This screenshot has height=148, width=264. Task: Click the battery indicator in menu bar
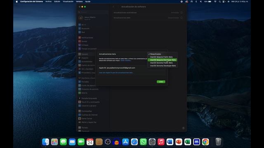point(208,2)
